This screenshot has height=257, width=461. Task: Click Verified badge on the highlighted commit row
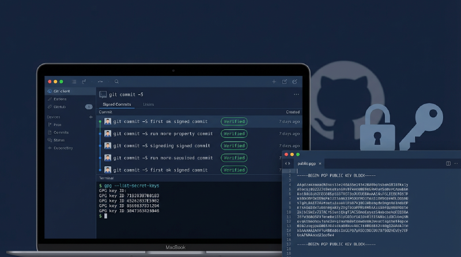(x=234, y=121)
